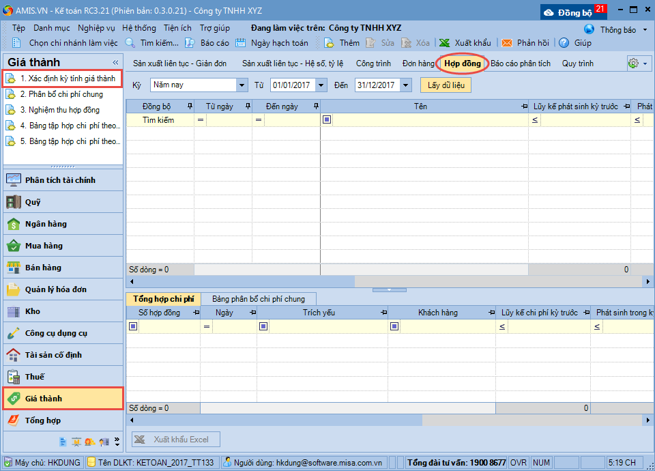The height and width of the screenshot is (471, 655).
Task: Pin the Đến ngày column
Action: pos(315,106)
